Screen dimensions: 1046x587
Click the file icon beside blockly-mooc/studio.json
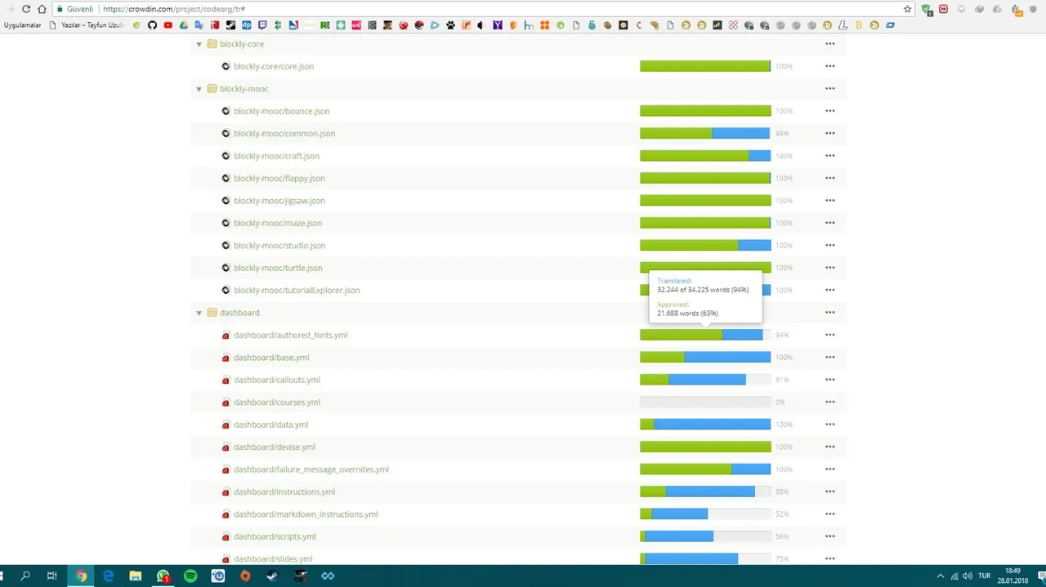tap(226, 246)
